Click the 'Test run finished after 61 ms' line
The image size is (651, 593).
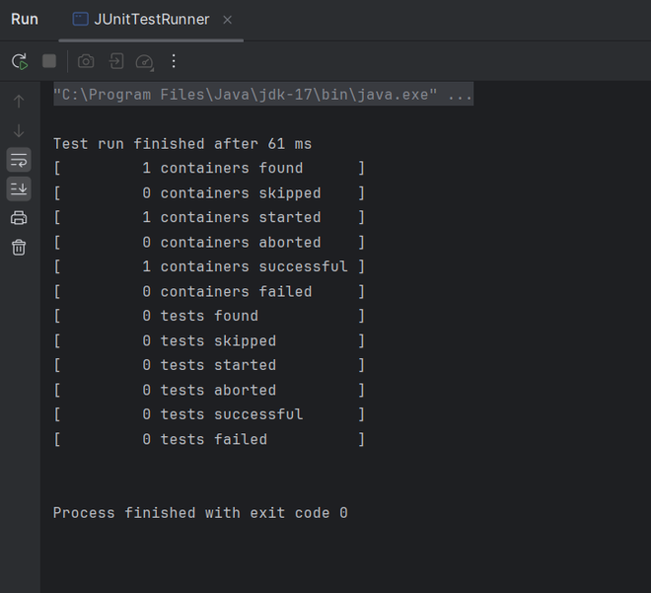(x=182, y=144)
